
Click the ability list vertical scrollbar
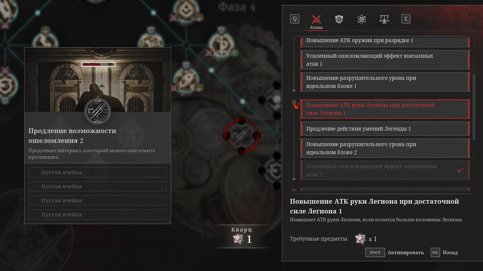pos(474,107)
